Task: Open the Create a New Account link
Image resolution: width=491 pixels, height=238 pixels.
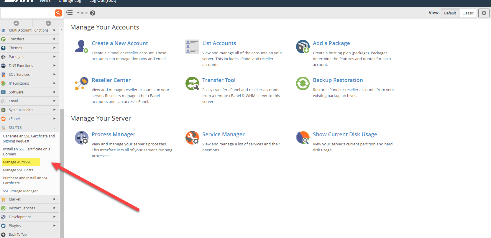Action: click(120, 43)
